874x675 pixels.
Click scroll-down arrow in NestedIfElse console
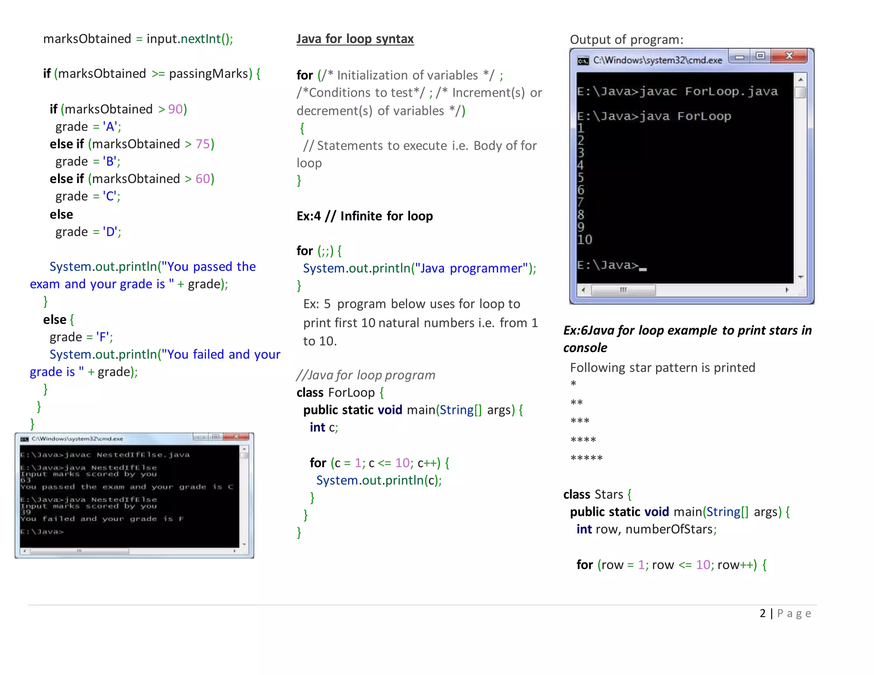244,544
